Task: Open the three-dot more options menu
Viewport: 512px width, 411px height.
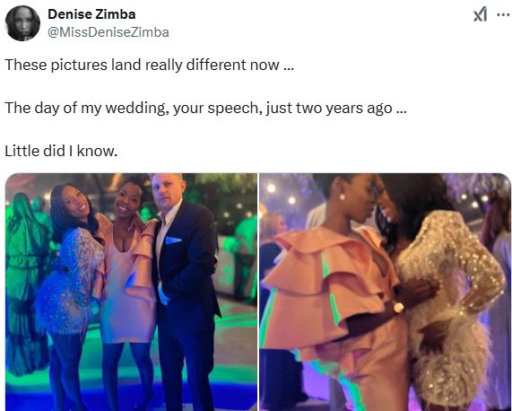Action: [503, 14]
